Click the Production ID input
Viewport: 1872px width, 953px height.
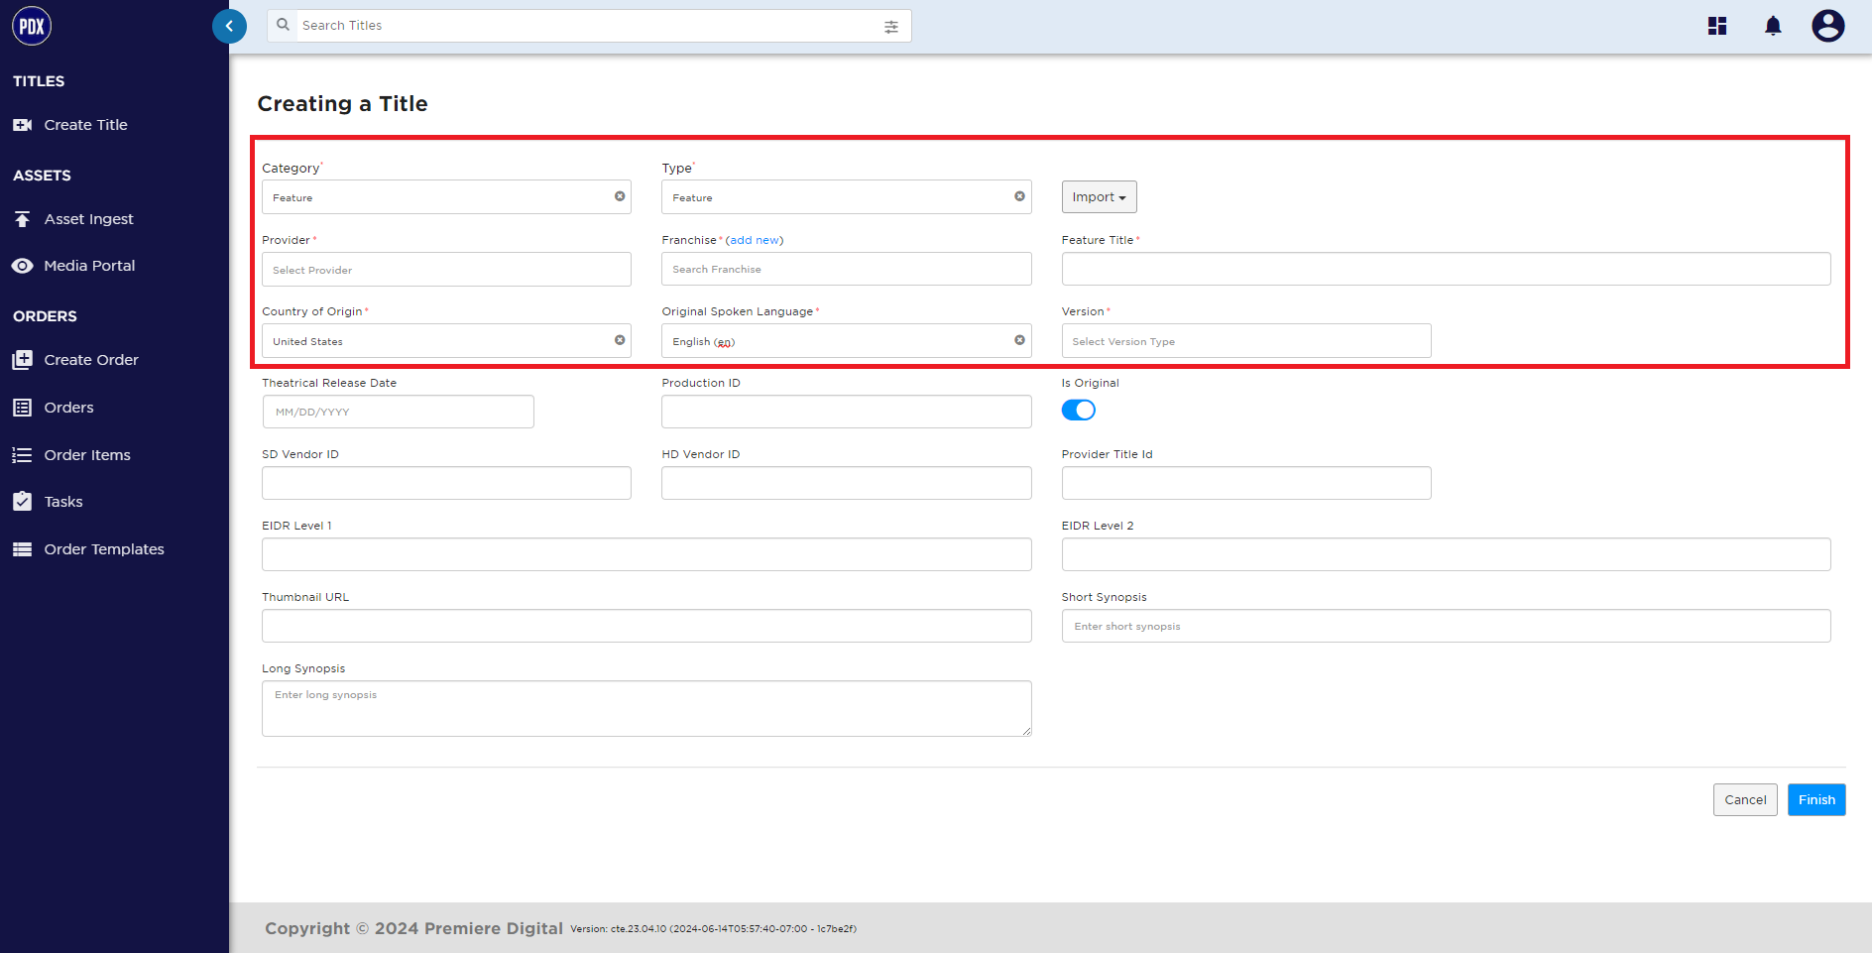click(x=846, y=412)
